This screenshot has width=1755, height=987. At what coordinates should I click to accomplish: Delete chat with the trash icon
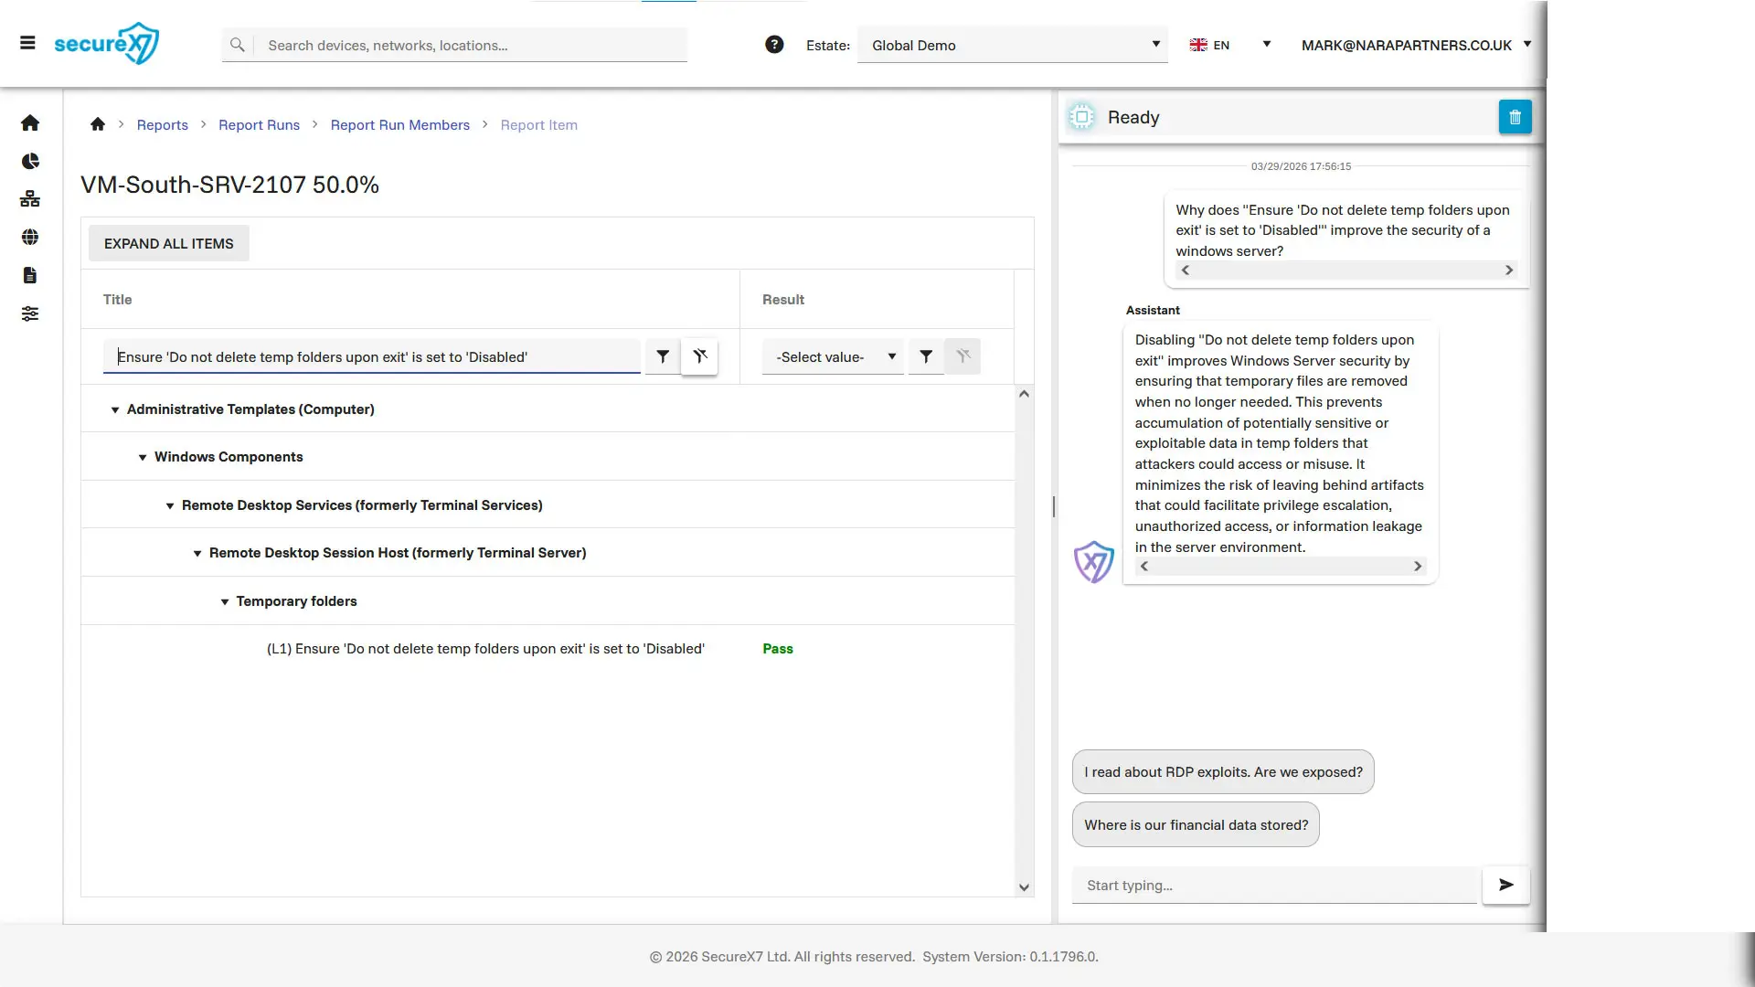(x=1515, y=117)
